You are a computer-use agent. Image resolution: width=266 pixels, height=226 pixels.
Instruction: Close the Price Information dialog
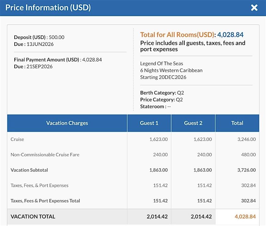pyautogui.click(x=254, y=8)
